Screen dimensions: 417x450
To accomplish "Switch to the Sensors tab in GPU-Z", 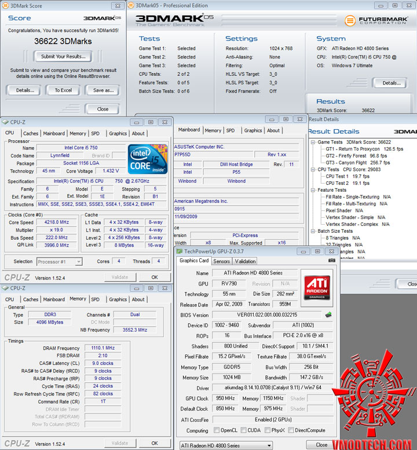I will (222, 261).
